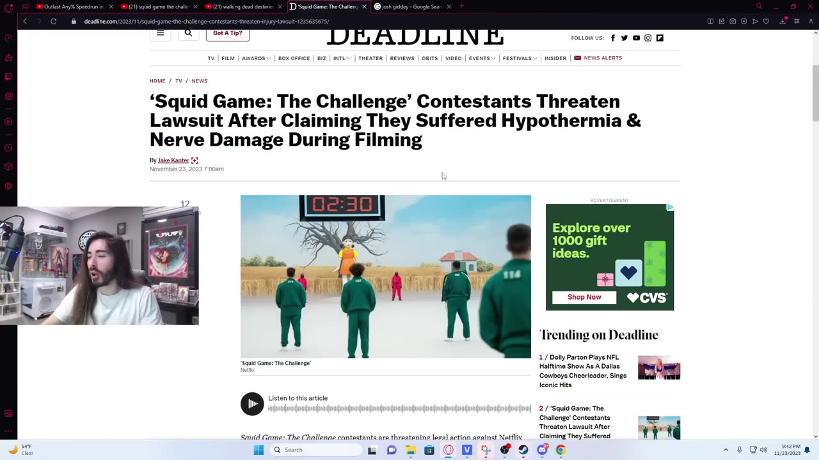819x460 pixels.
Task: Click the article audio waveform progress bar
Action: click(x=399, y=409)
